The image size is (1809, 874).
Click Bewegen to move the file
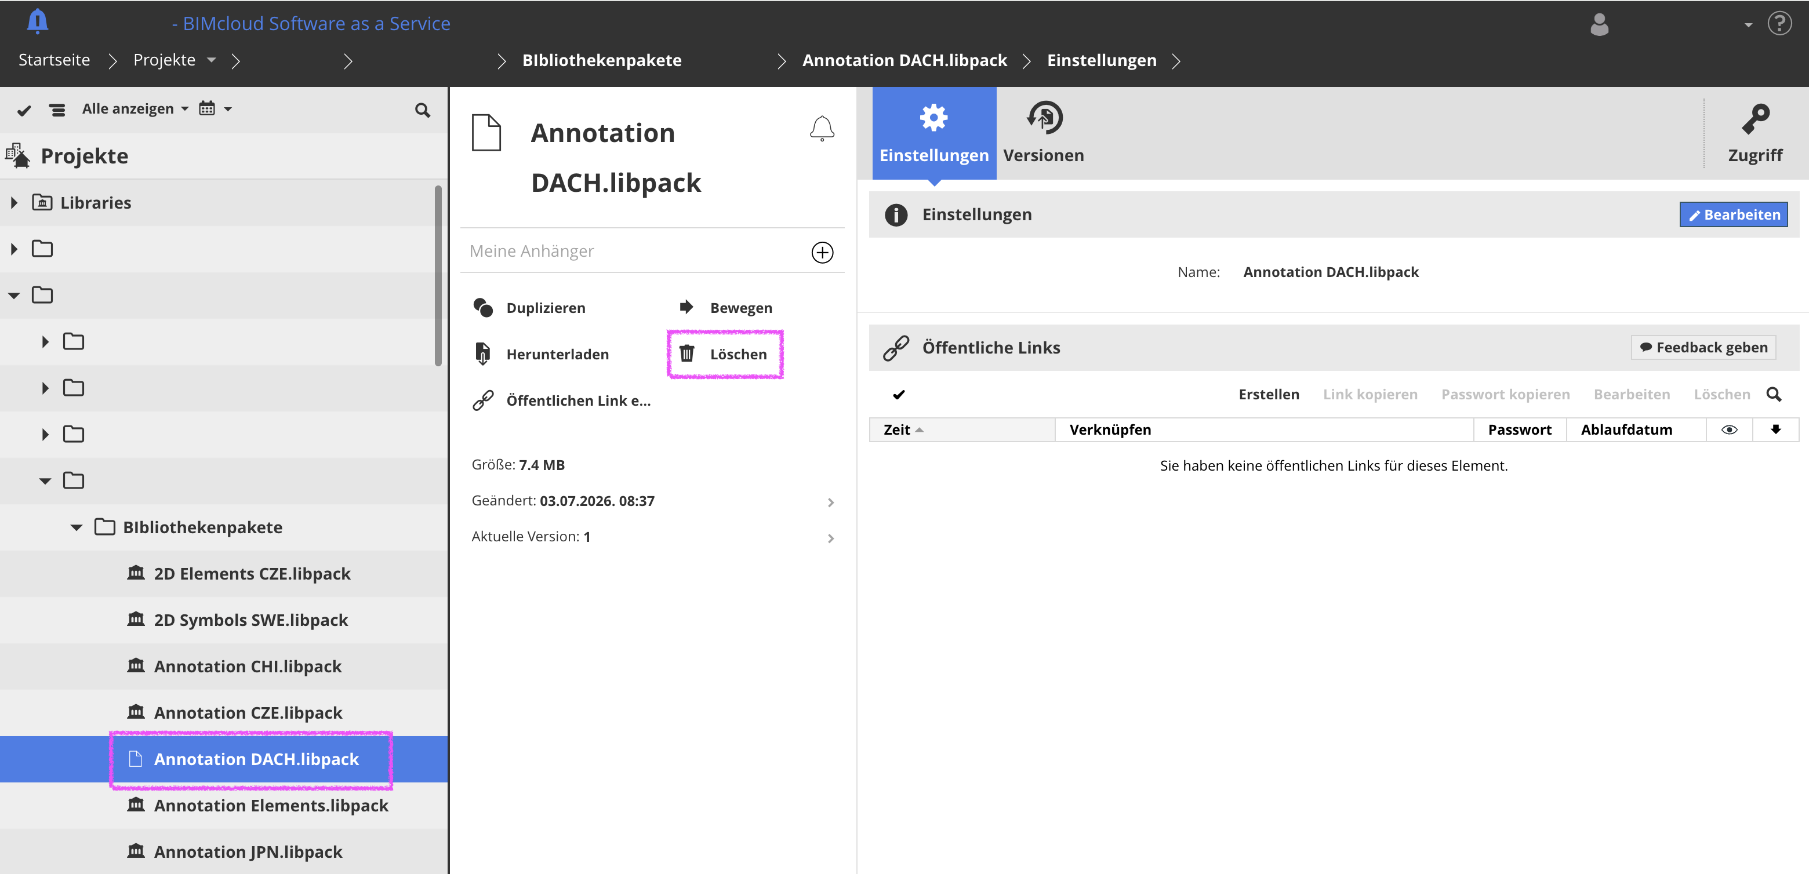coord(725,308)
